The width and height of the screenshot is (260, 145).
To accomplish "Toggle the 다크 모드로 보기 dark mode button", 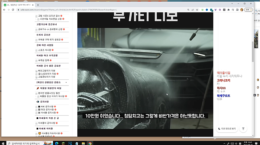I will [227, 129].
